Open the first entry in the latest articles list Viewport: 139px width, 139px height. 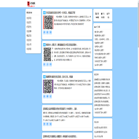[x=102, y=80]
